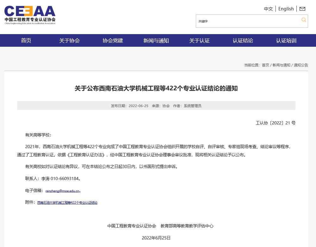Click 首页 in the breadcrumb trail
Screen dimensions: 316x247
[265, 65]
